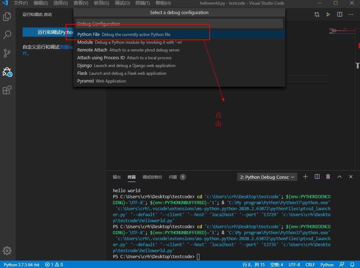This screenshot has height=268, width=360.
Task: Switch to the 终端 panel tab
Action: [132, 177]
